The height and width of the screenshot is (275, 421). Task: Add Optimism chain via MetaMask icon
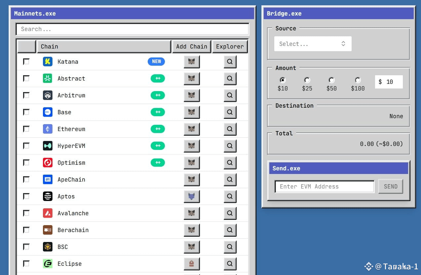click(192, 163)
